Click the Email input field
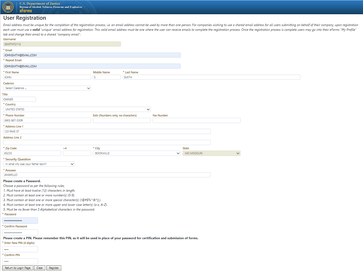This screenshot has height=271, width=363. point(91,55)
